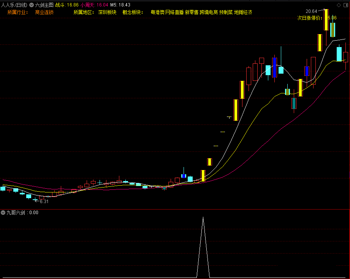Open the 网络直播 concept sector

pyautogui.click(x=174, y=12)
